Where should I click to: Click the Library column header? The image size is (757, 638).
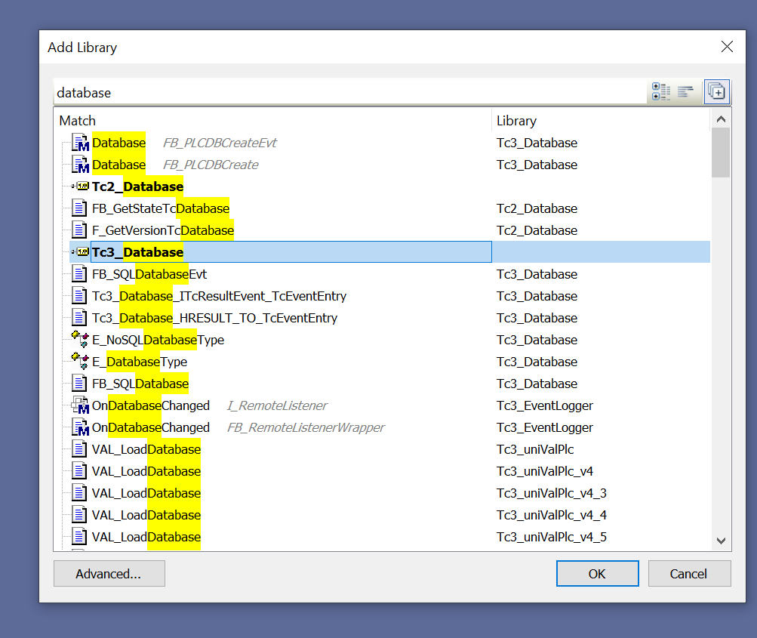click(x=601, y=120)
